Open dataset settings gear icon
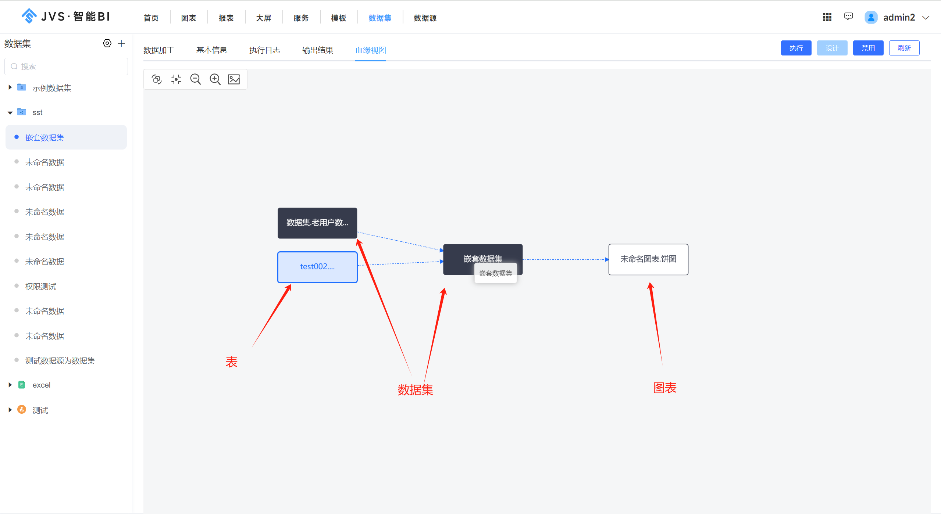941x514 pixels. tap(107, 43)
